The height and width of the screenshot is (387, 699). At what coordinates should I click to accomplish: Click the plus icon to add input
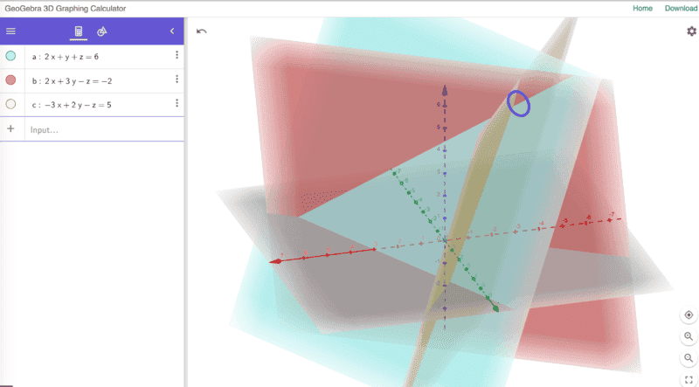pos(11,129)
